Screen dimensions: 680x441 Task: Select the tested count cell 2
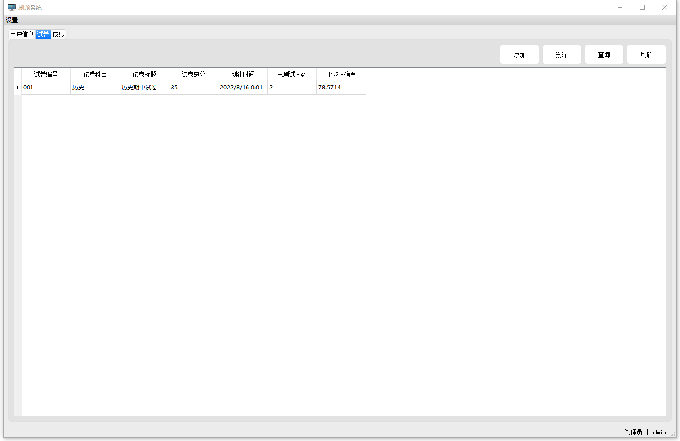point(292,88)
